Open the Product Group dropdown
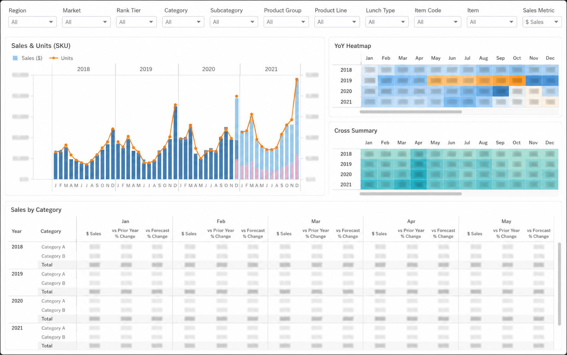The image size is (567, 355). 286,22
